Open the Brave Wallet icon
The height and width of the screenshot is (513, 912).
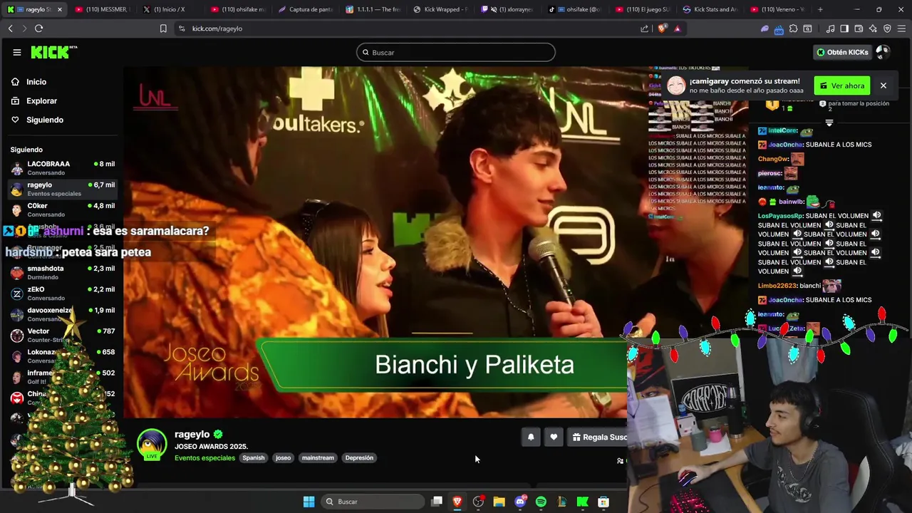pyautogui.click(x=859, y=28)
